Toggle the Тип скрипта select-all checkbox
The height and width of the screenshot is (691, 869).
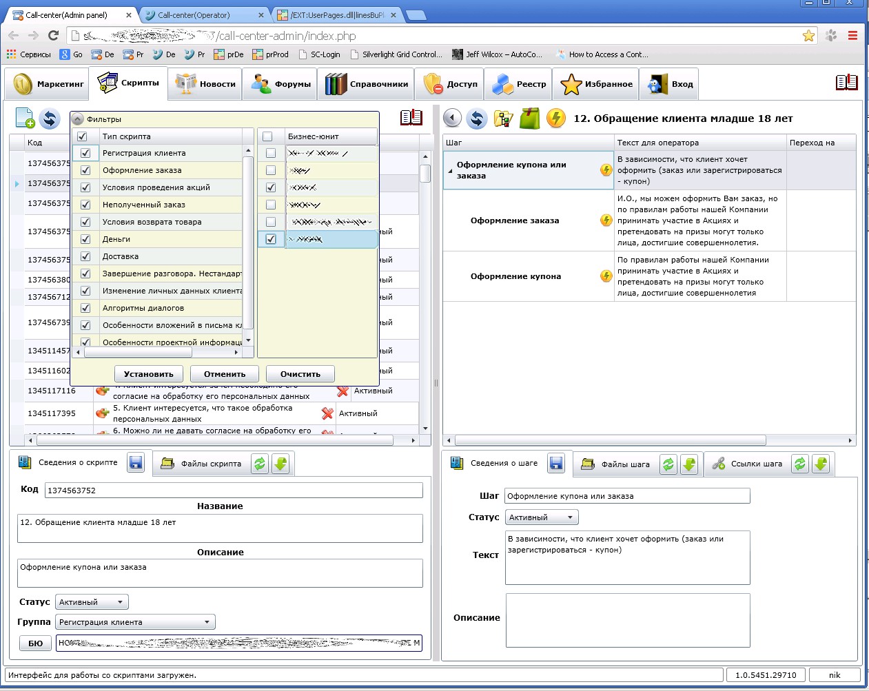82,136
